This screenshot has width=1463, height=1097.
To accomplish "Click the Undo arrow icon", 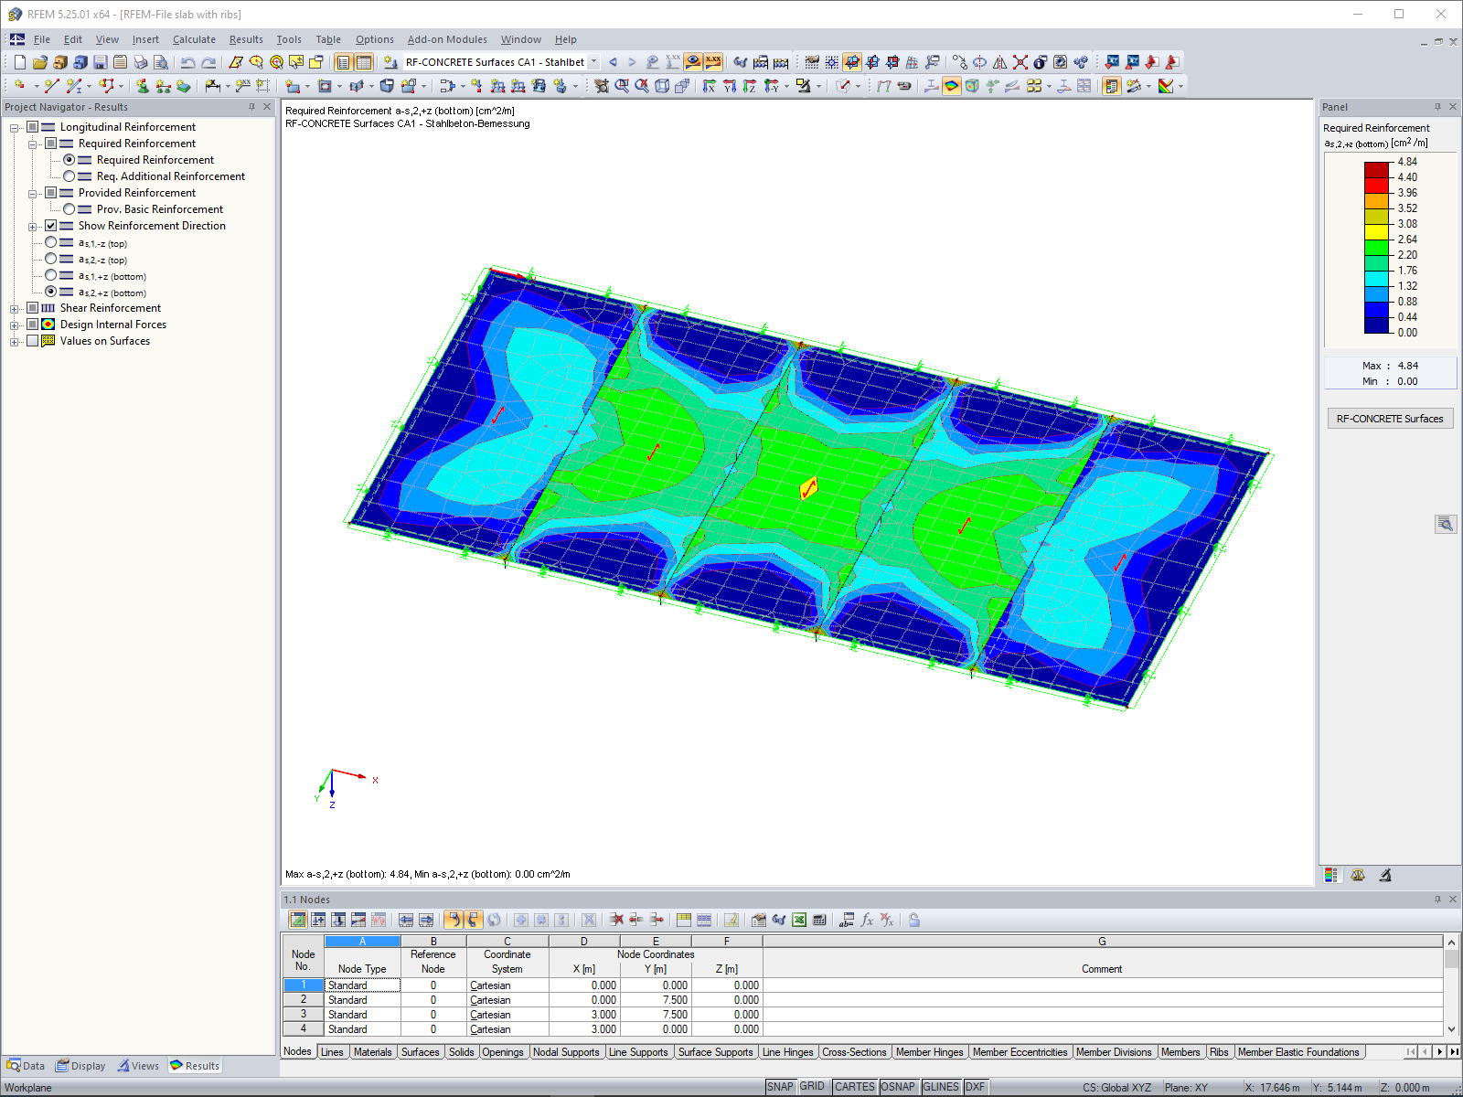I will pos(188,62).
